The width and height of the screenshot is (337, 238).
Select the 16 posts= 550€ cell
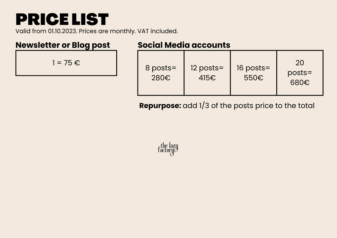point(253,73)
